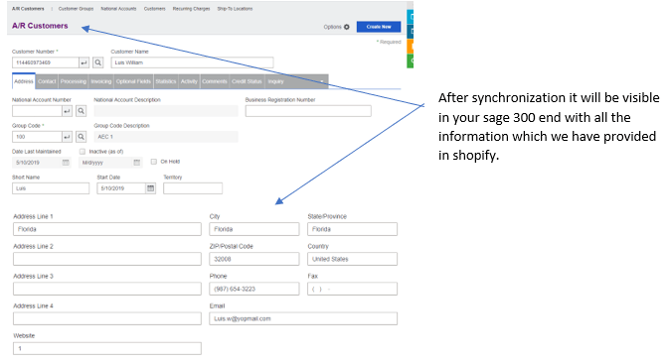This screenshot has width=669, height=363.
Task: Tick the Inactive (as of) checkbox
Action: tap(83, 152)
